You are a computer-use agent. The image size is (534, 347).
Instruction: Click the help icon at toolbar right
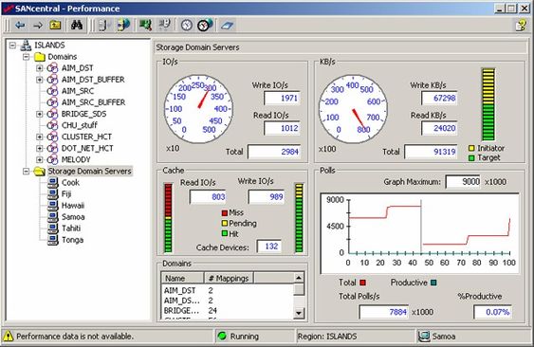pos(521,26)
